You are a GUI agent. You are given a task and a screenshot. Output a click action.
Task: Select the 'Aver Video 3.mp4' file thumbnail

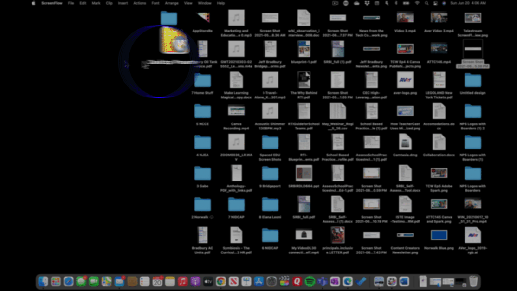tap(439, 18)
